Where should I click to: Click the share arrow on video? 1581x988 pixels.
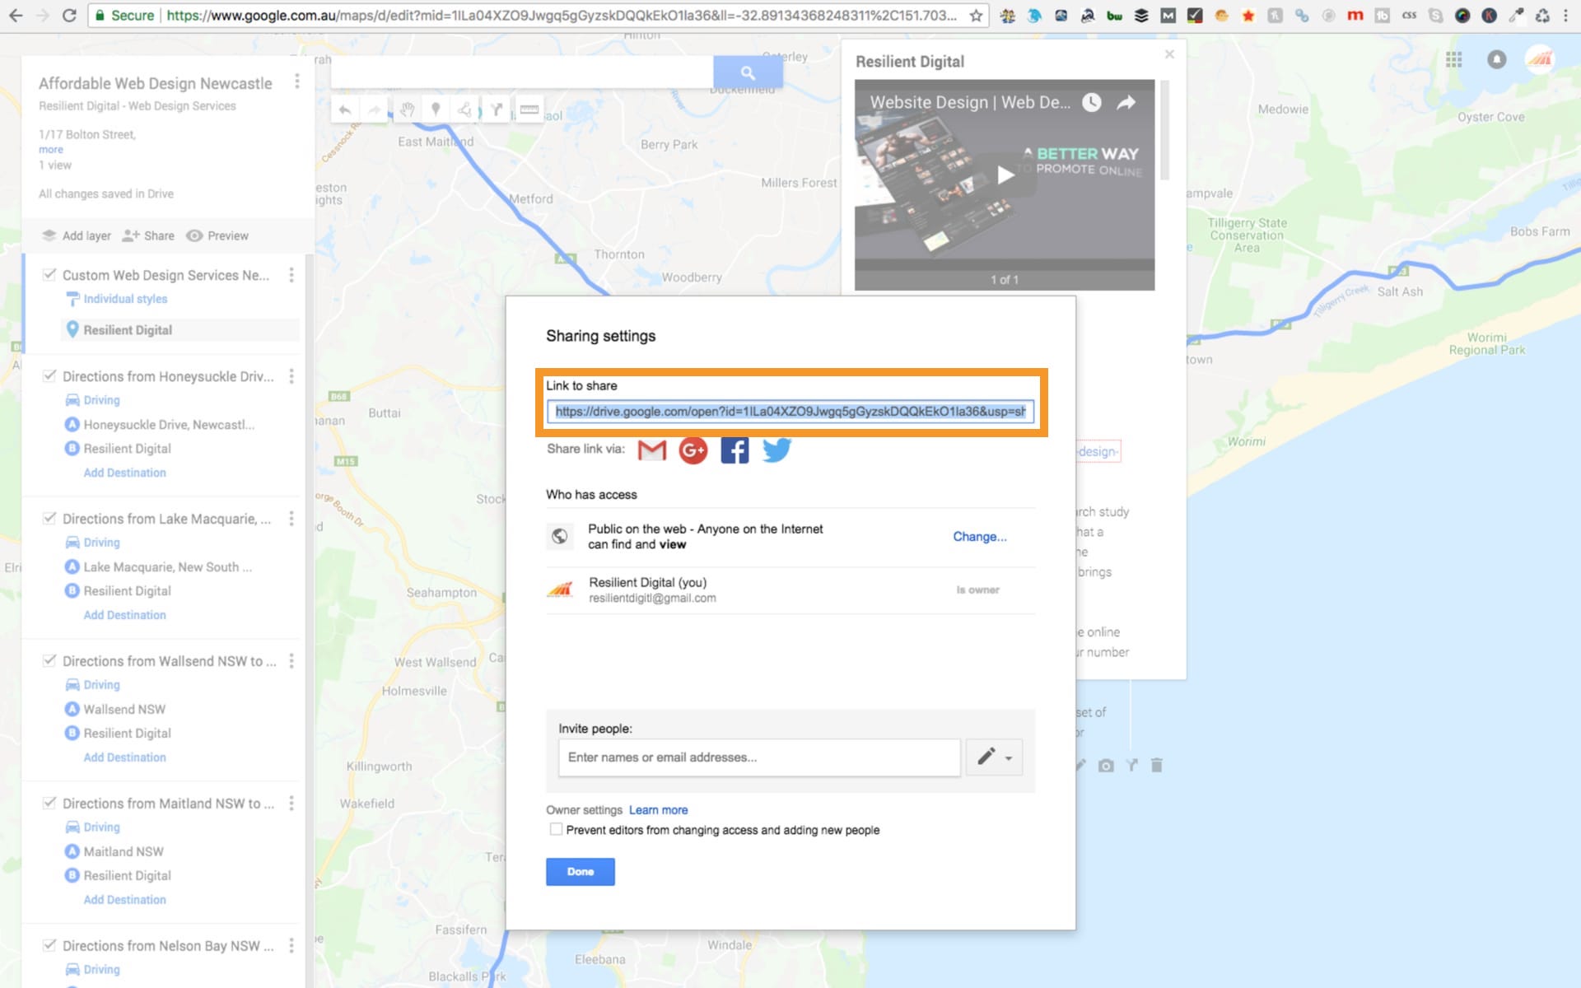pyautogui.click(x=1126, y=102)
